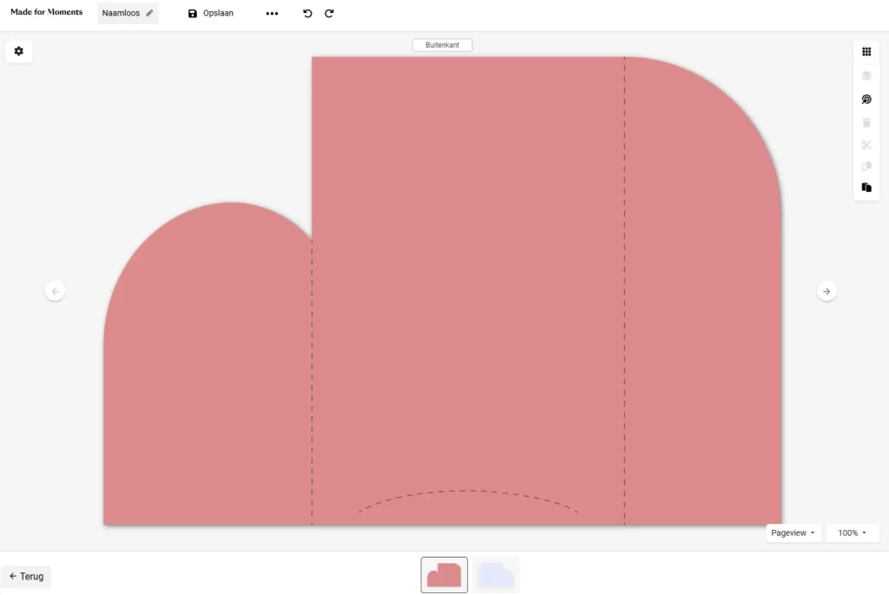
Task: Click the Opslaan save button
Action: point(211,14)
